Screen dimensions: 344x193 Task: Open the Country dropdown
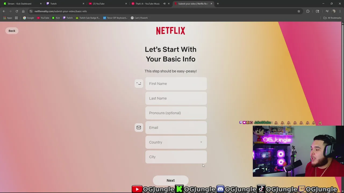(176, 142)
